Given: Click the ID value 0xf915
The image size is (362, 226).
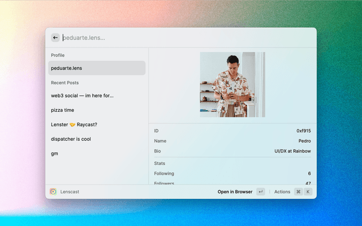Looking at the screenshot, I should tap(303, 131).
